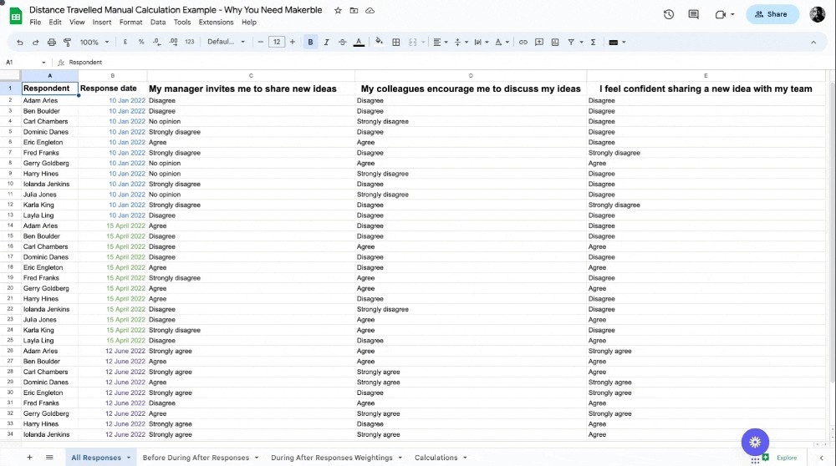Open the Edit menu

[55, 23]
